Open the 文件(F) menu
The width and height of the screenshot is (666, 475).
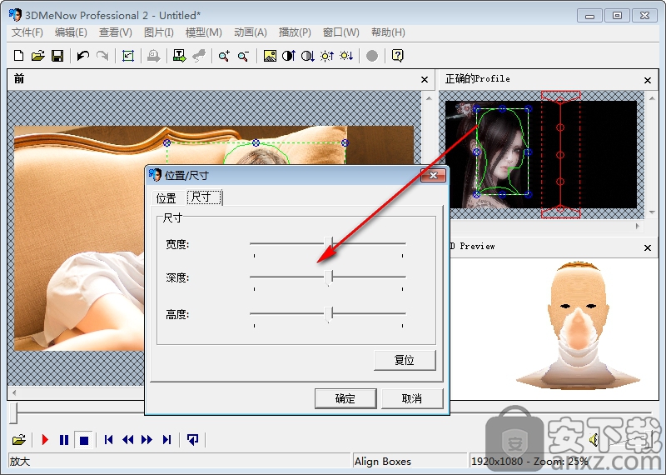(x=27, y=32)
